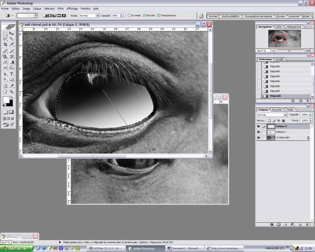Swap foreground and background colors
This screenshot has height=252, width=315.
(x=11, y=98)
